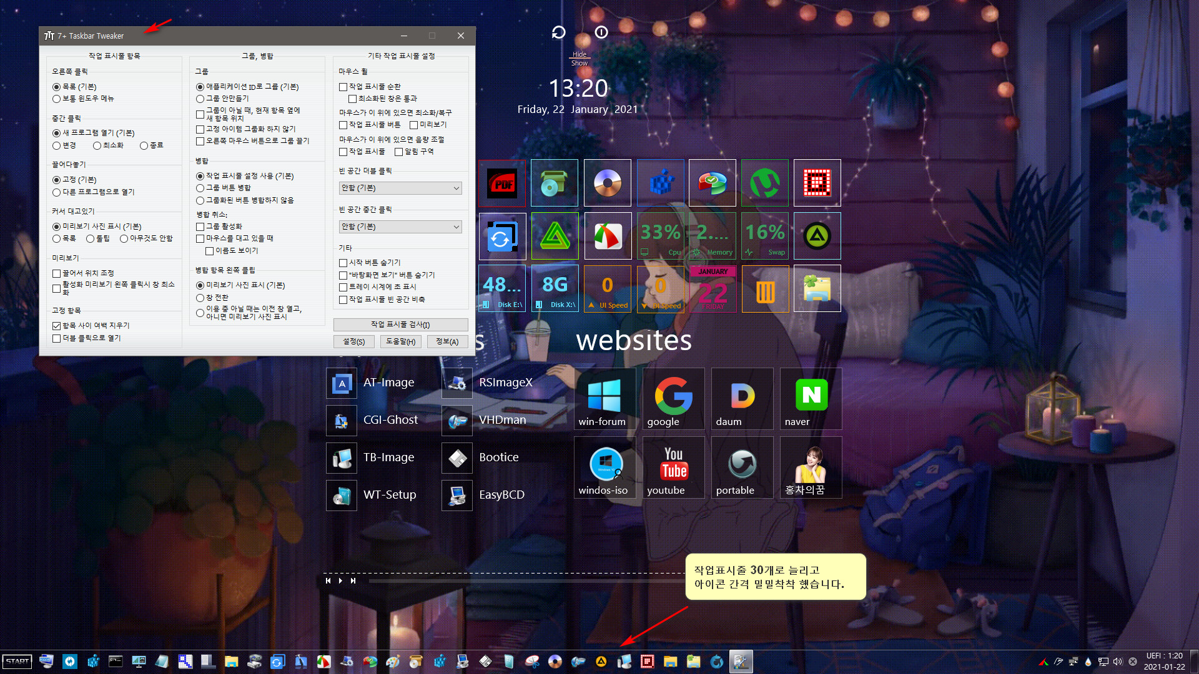Open the command prompt taskbar icon
The height and width of the screenshot is (674, 1199).
(116, 662)
